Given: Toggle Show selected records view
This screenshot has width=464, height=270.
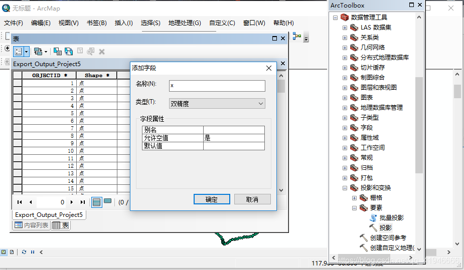Looking at the screenshot, I should tap(108, 202).
